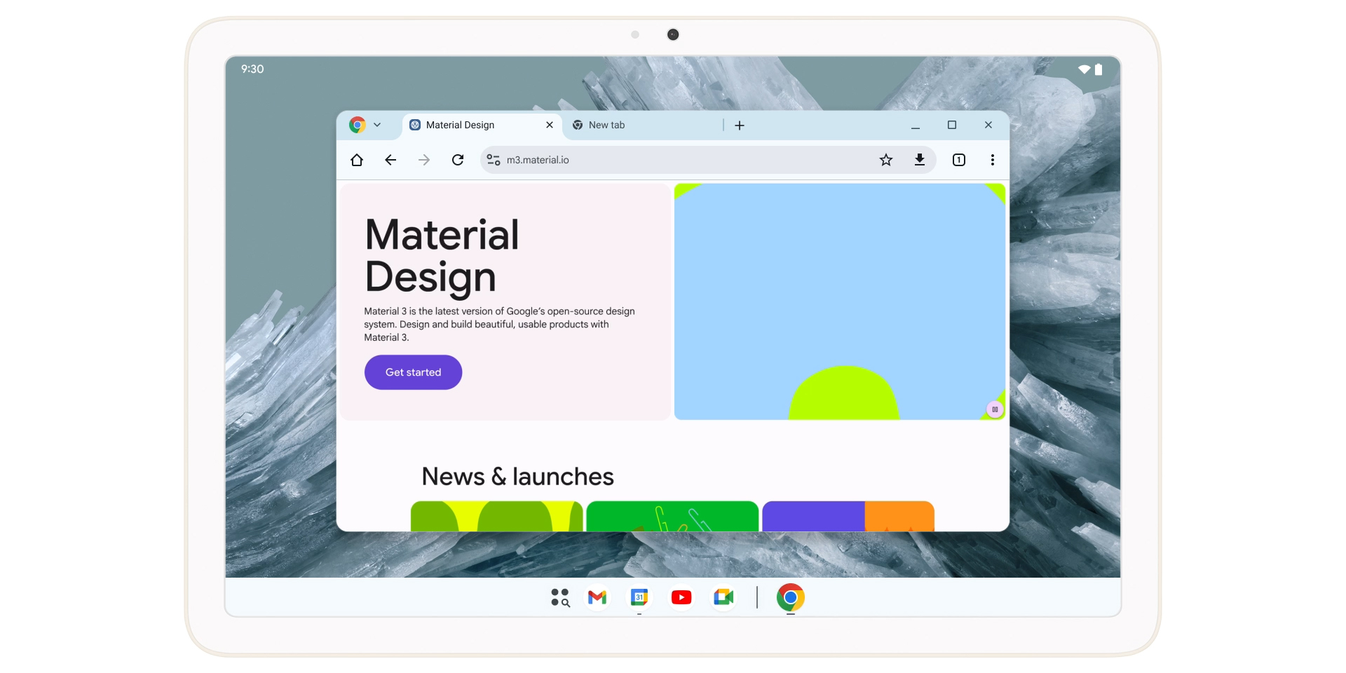Viewport: 1346px width, 673px height.
Task: Open the tab switcher showing 1 tab
Action: (959, 160)
